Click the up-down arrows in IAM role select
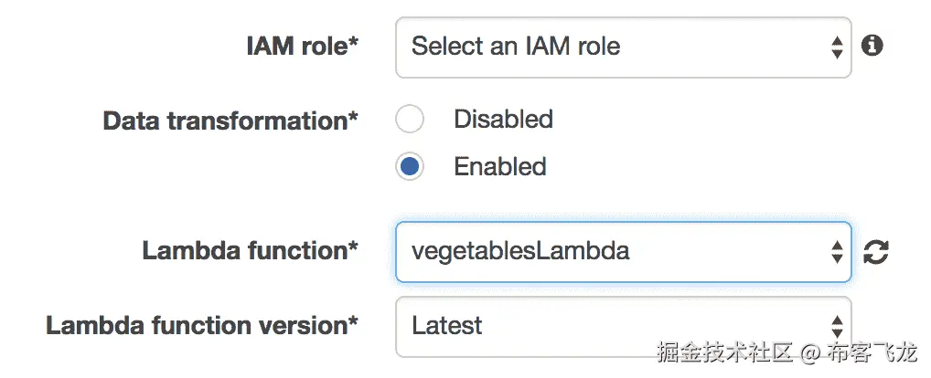The width and height of the screenshot is (931, 378). tap(836, 47)
